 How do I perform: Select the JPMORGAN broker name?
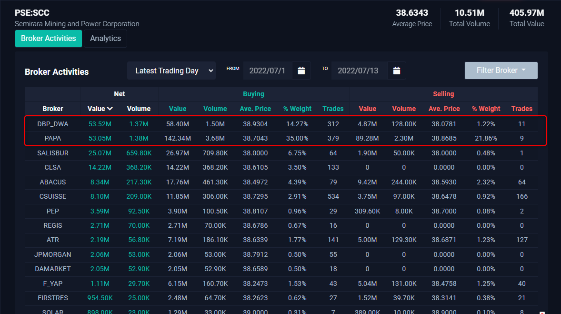tap(52, 254)
